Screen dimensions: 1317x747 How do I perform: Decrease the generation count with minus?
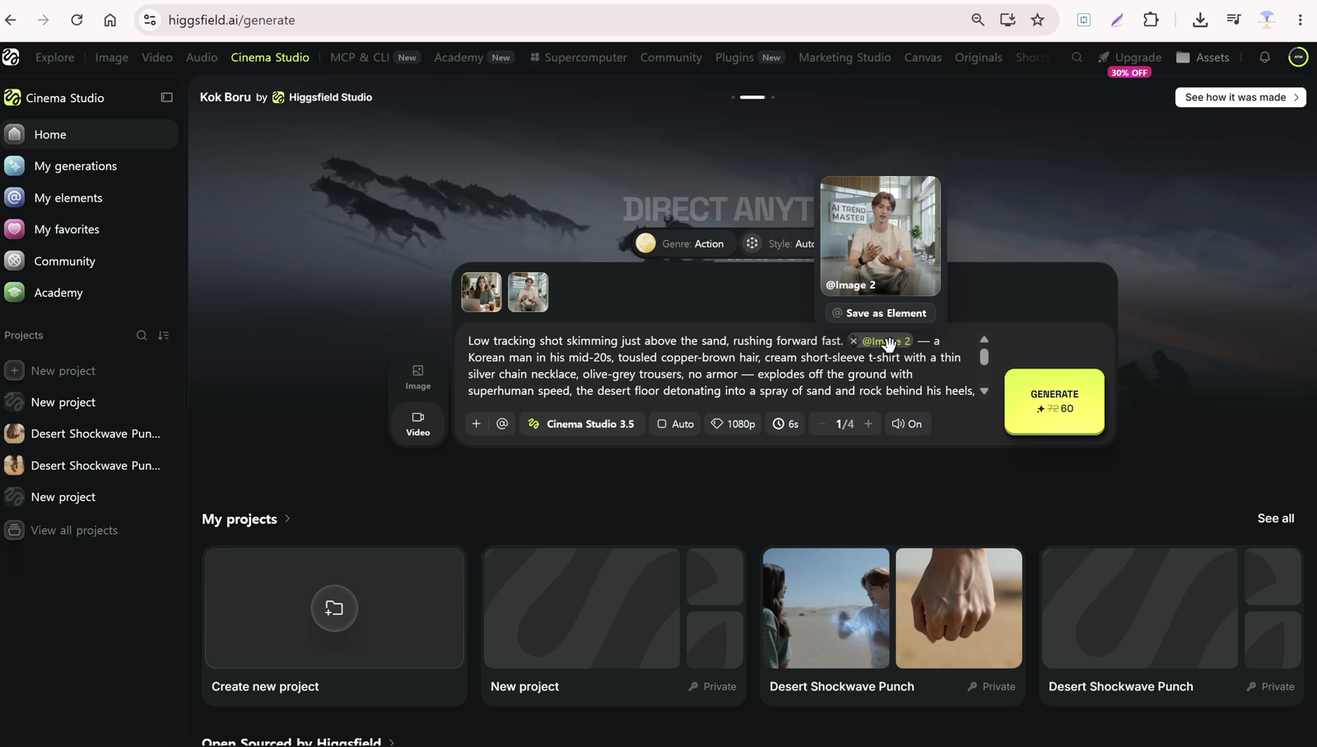(821, 424)
